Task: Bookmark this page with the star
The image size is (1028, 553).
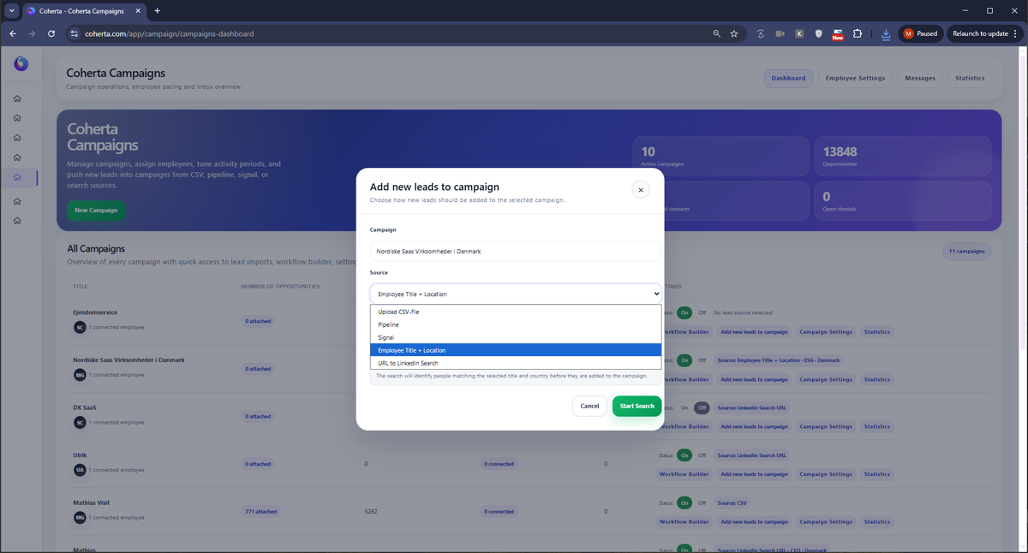Action: [734, 33]
